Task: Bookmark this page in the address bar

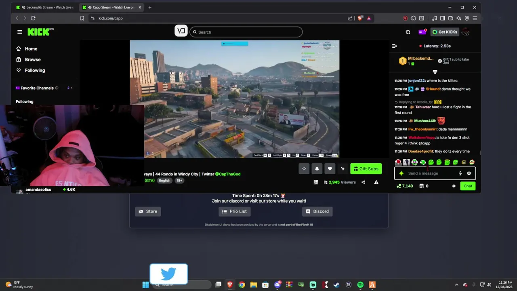Action: pyautogui.click(x=82, y=18)
